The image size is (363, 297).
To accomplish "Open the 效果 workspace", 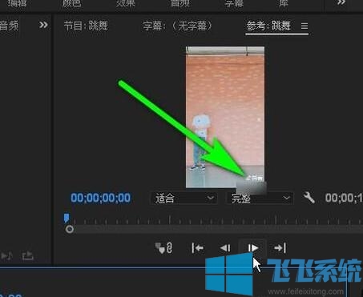I will click(x=126, y=3).
